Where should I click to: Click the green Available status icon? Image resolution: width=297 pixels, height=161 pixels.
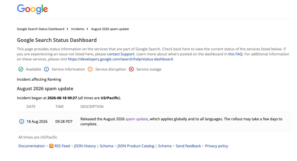click(21, 69)
